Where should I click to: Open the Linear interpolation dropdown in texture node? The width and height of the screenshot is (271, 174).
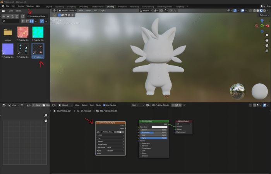click(x=111, y=135)
